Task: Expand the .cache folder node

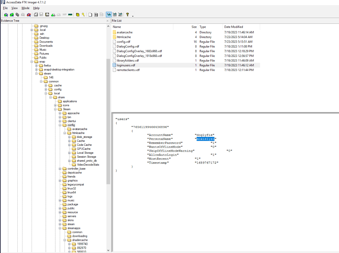Action: coord(46,85)
